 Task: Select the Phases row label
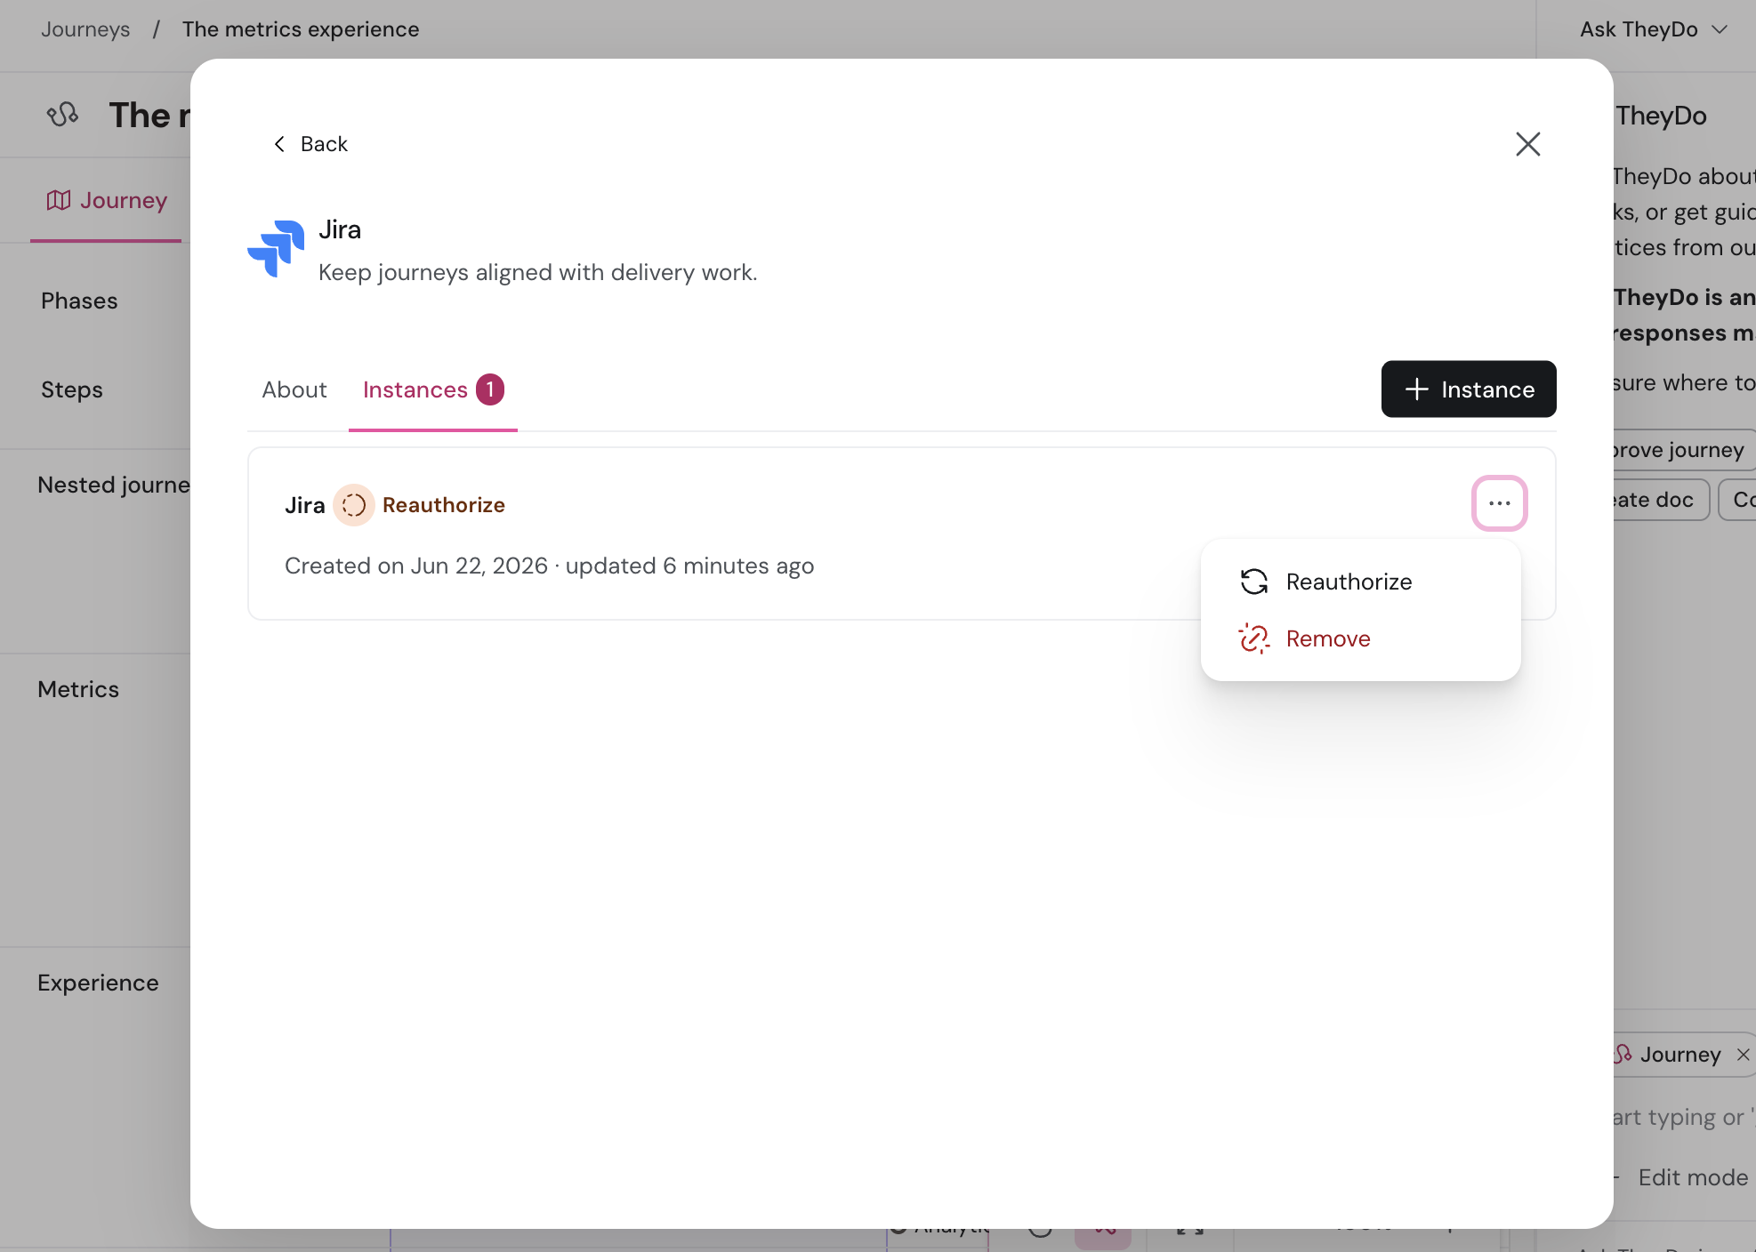pos(79,301)
